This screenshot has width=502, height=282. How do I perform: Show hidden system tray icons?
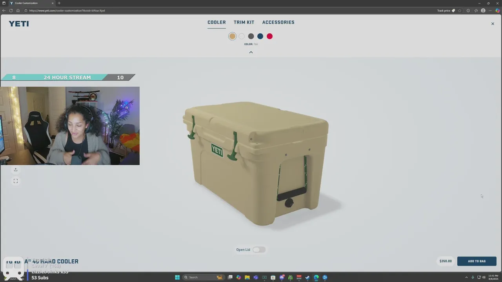point(466,277)
